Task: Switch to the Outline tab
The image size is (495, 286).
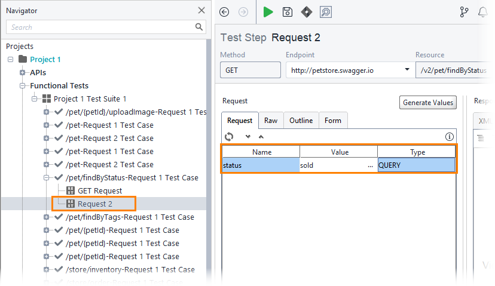Action: pyautogui.click(x=301, y=121)
